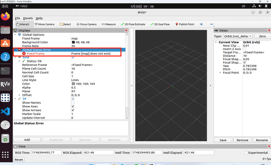
Task: Open the File menu
Action: tap(17, 18)
